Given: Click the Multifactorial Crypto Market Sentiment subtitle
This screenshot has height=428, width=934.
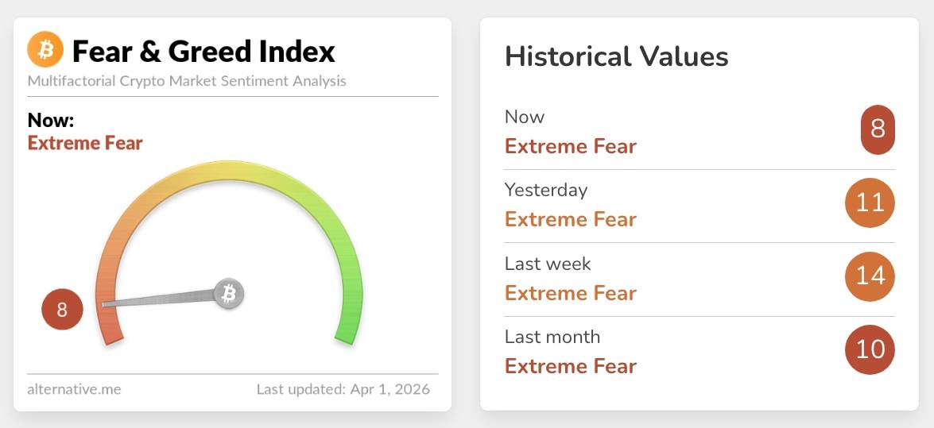Looking at the screenshot, I should point(187,81).
